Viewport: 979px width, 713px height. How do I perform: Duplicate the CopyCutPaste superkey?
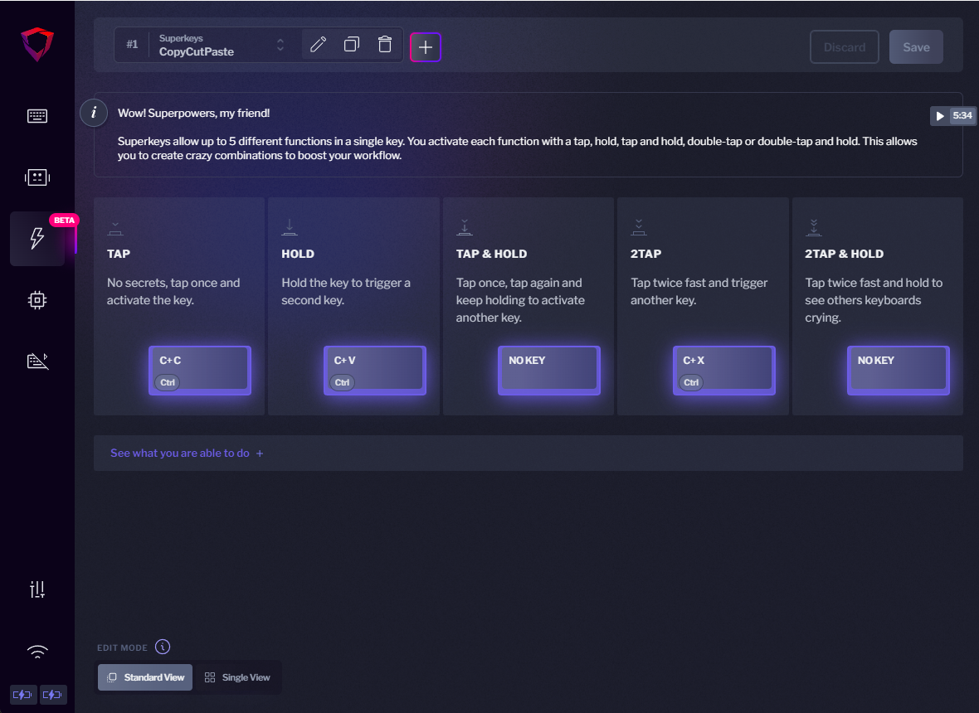point(352,45)
